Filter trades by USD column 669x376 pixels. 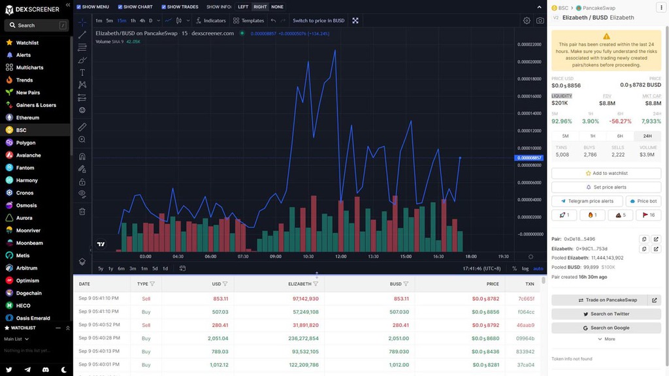(x=225, y=284)
